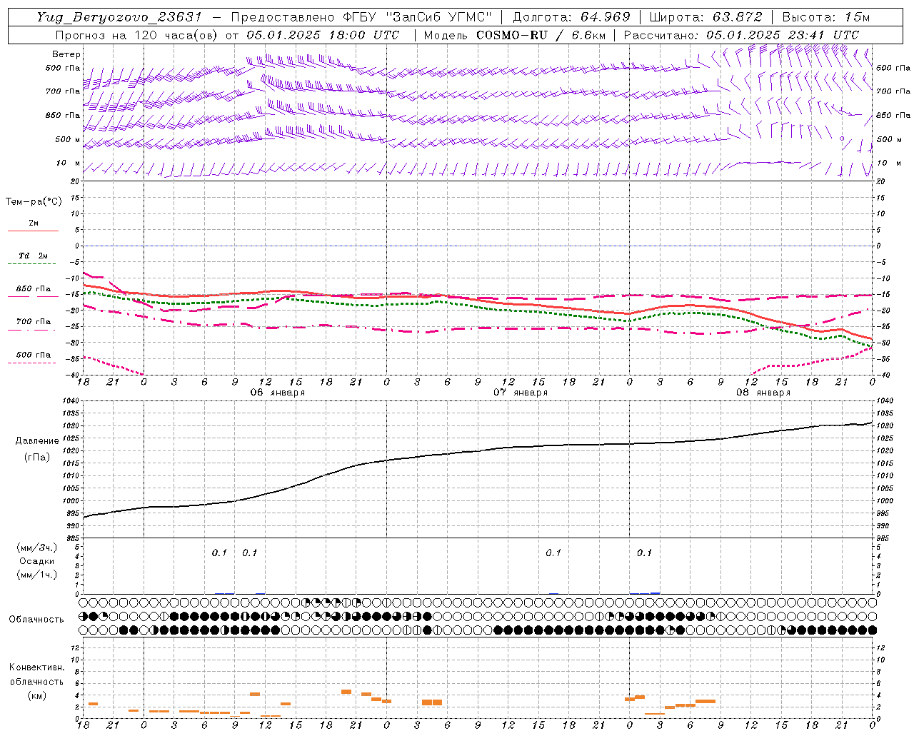Click the model name COSMO-RU / 6.6км
914x731 pixels.
coord(541,34)
